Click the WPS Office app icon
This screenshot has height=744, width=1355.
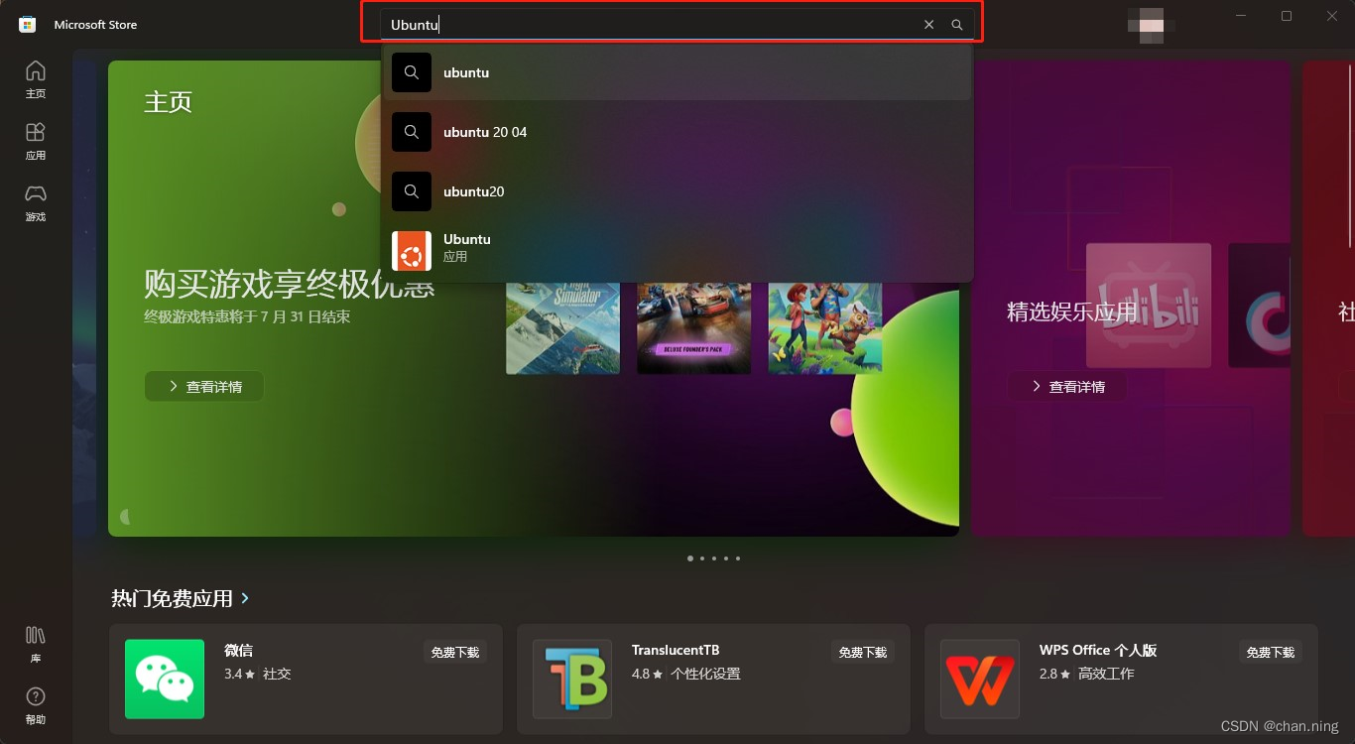[980, 679]
